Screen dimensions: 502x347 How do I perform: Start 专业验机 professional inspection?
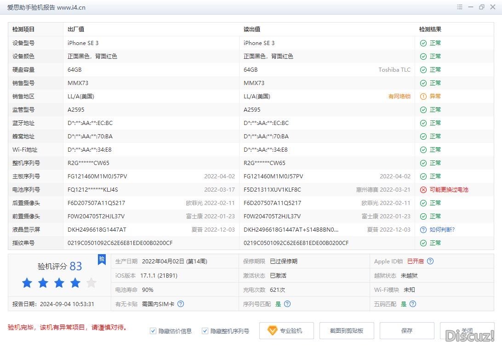pos(286,330)
